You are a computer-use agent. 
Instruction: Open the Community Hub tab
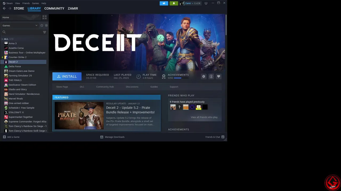tap(105, 87)
